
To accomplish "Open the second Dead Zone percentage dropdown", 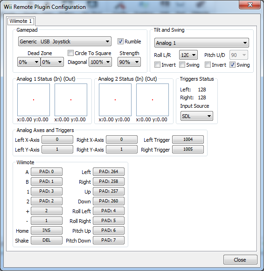I will pos(52,62).
